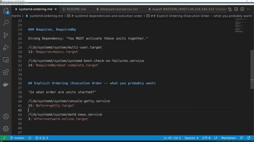Split the editor to the right

click(x=242, y=9)
